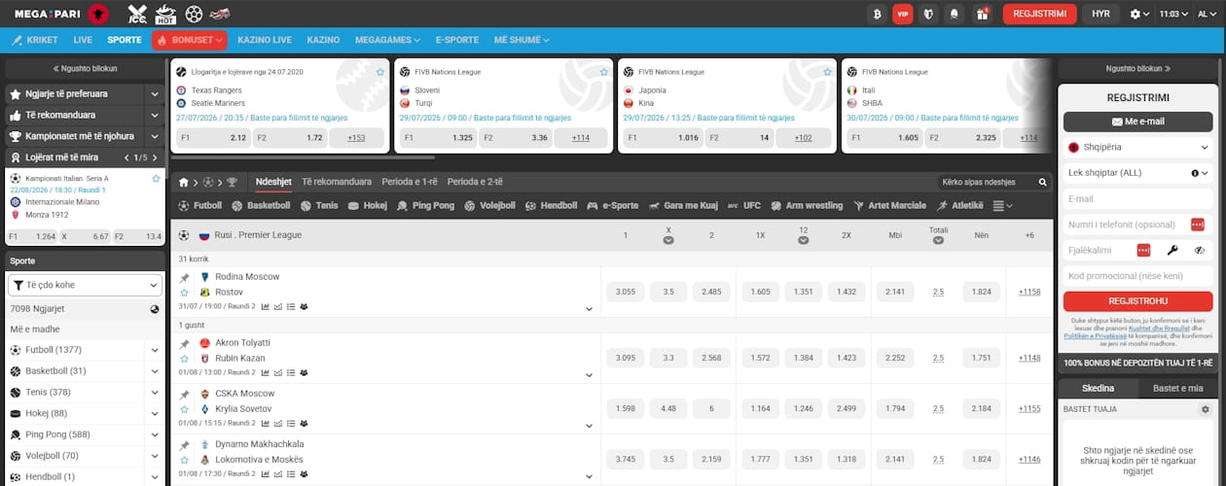Open the Bitcoin payments icon
The height and width of the screenshot is (486, 1226).
click(877, 15)
